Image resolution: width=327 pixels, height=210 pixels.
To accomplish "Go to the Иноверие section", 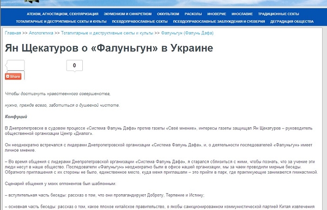I will 217,14.
